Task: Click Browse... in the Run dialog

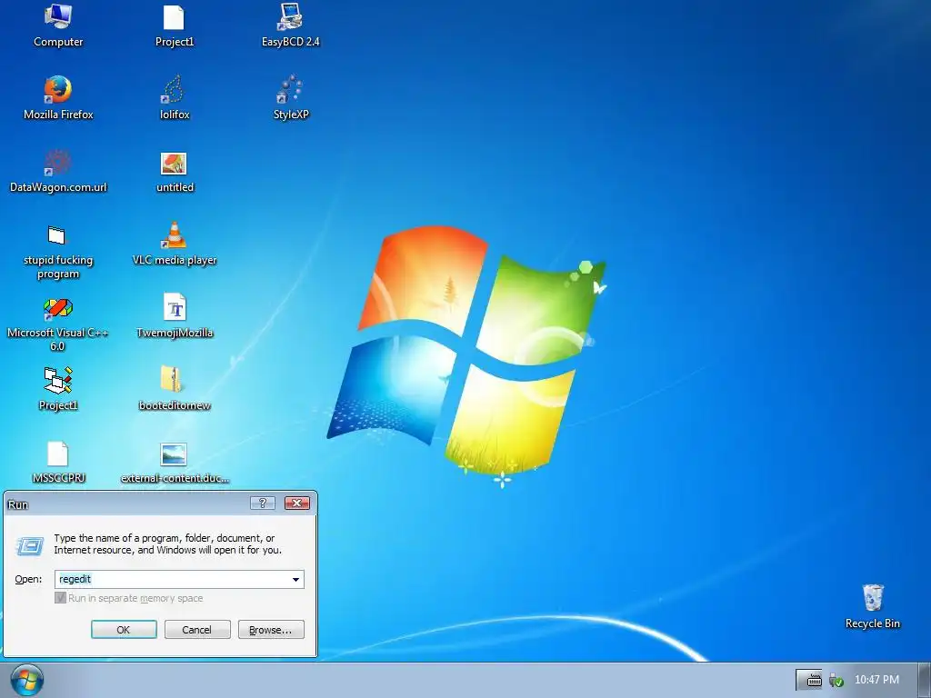Action: tap(271, 630)
